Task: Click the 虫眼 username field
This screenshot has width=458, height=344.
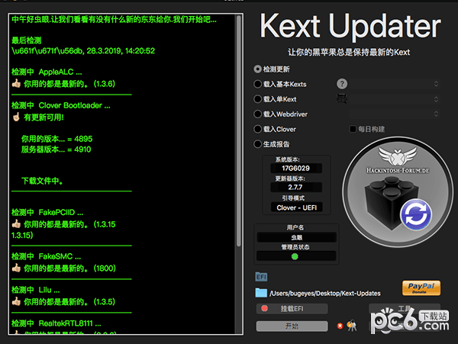Action: (x=296, y=237)
